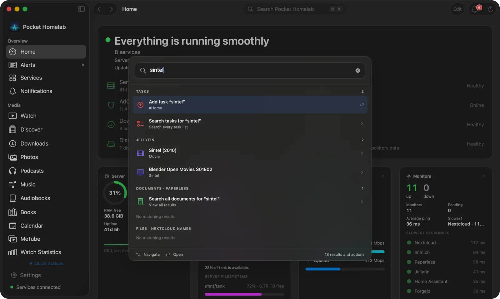This screenshot has width=500, height=299.
Task: Go back with the left arrow
Action: [x=99, y=9]
